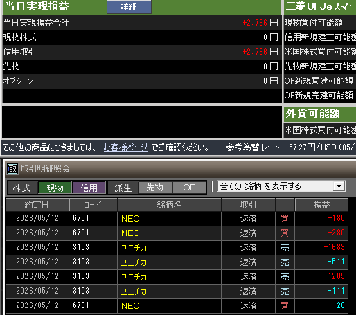The width and height of the screenshot is (356, 315).
Task: Sort by the コード column header
Action: tap(93, 205)
